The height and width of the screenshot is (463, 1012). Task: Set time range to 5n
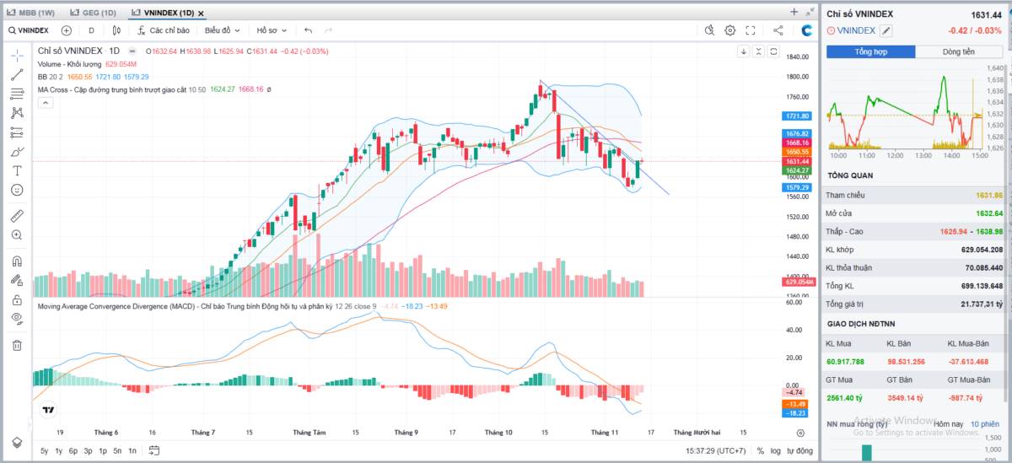point(117,450)
